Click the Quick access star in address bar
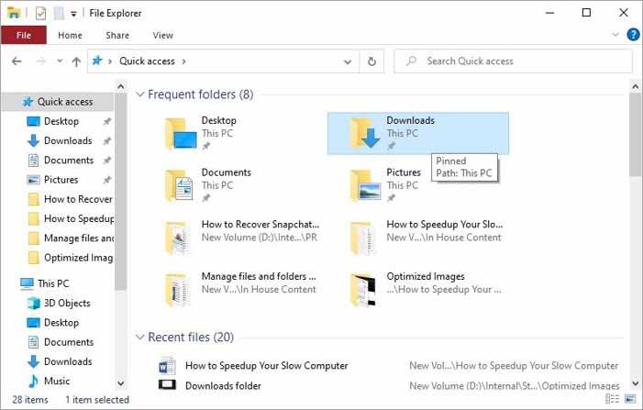Viewport: 643px width, 410px height. [97, 61]
